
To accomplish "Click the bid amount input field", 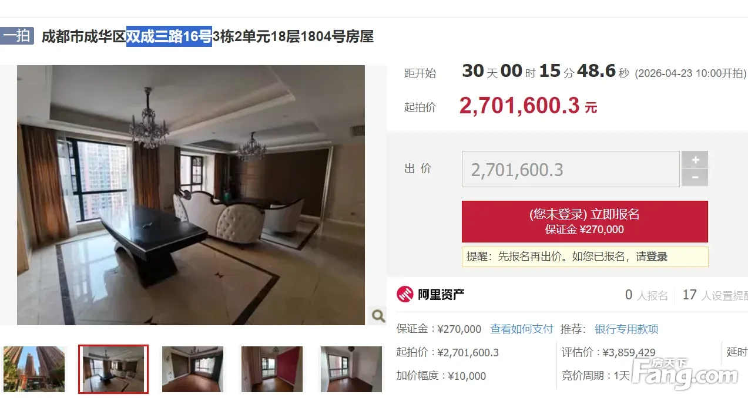I will pos(571,170).
